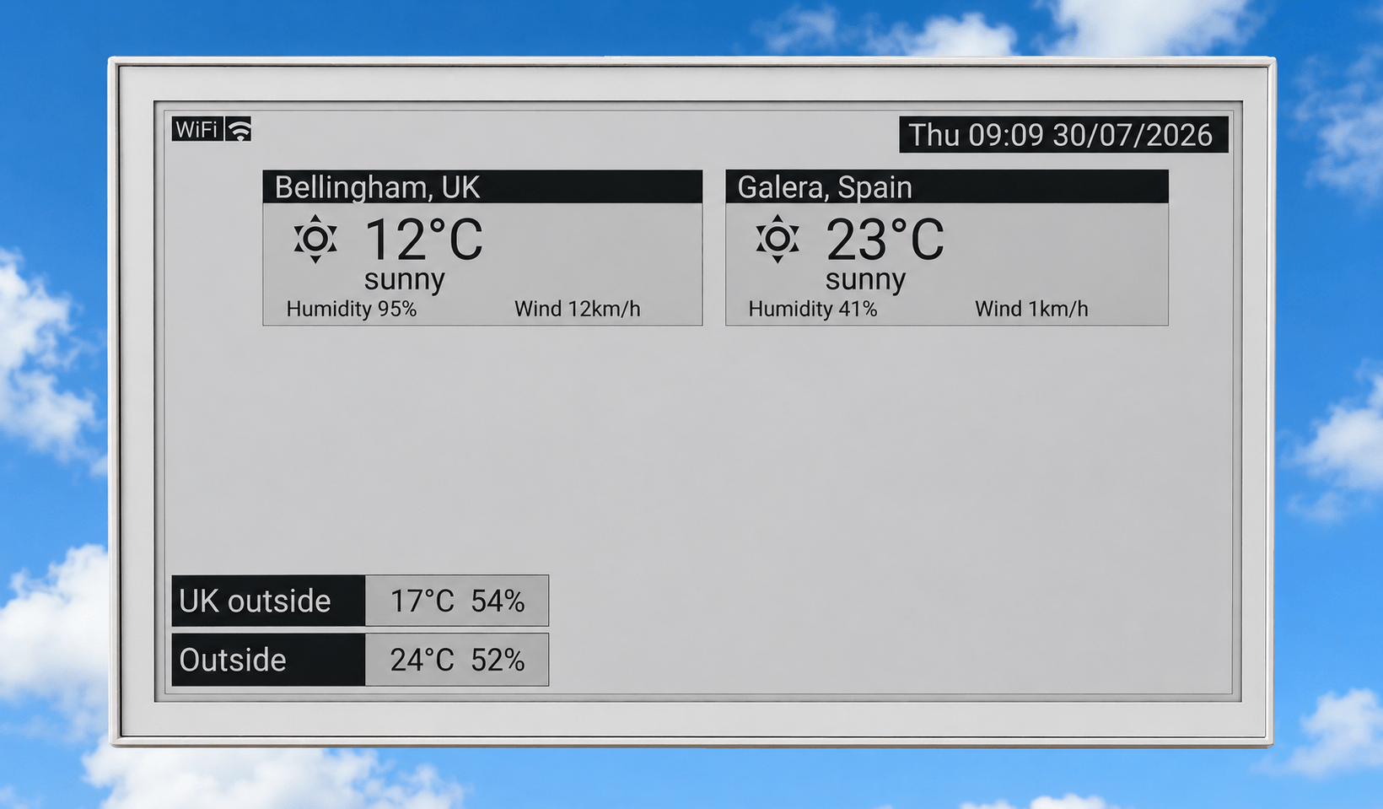Select the "Bellingham, UK" card header
Image resolution: width=1383 pixels, height=809 pixels.
point(482,186)
